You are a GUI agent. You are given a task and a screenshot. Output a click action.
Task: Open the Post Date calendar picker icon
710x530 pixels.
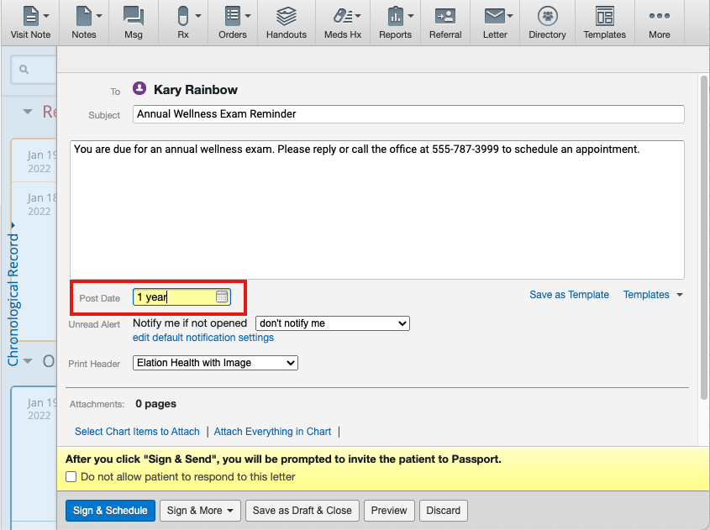click(x=222, y=296)
